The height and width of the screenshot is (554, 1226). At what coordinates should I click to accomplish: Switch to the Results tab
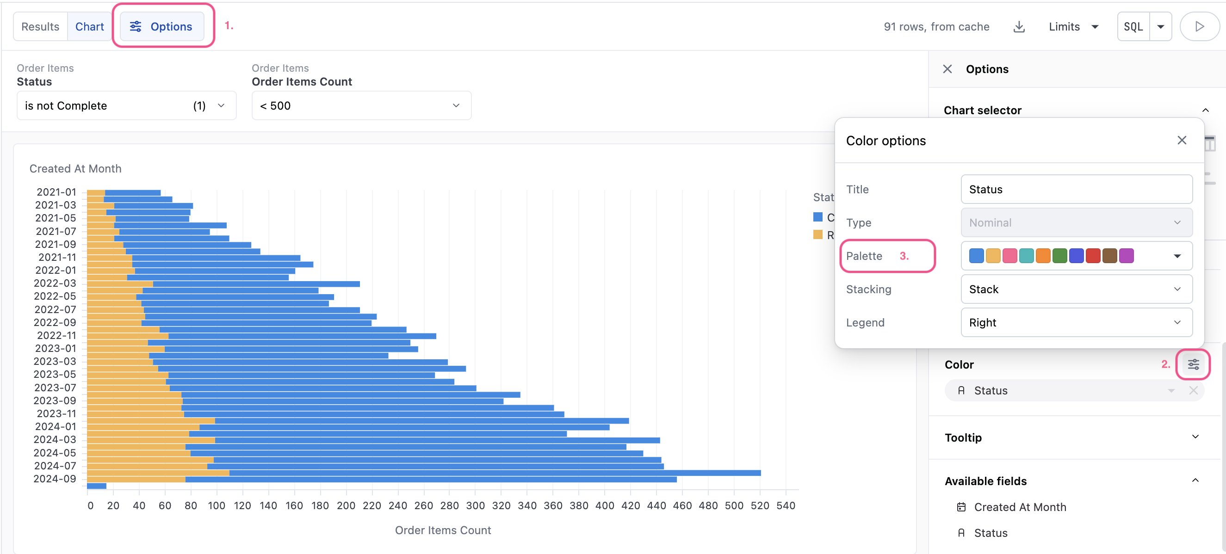[x=40, y=27]
